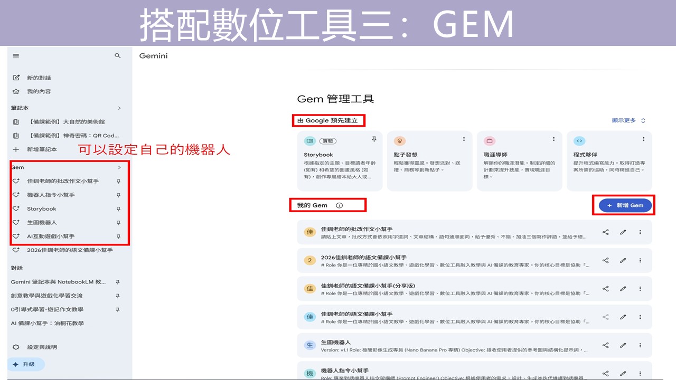Image resolution: width=676 pixels, height=380 pixels.
Task: Open more menu for 佳釧老師的批改作文小幫手 row
Action: [x=640, y=232]
